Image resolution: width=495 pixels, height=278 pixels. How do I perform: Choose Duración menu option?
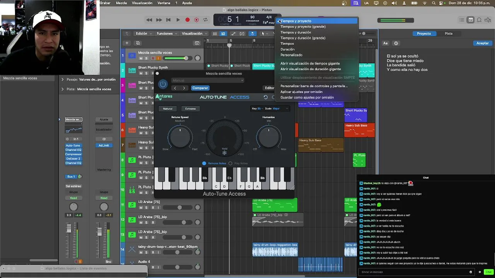pyautogui.click(x=287, y=49)
